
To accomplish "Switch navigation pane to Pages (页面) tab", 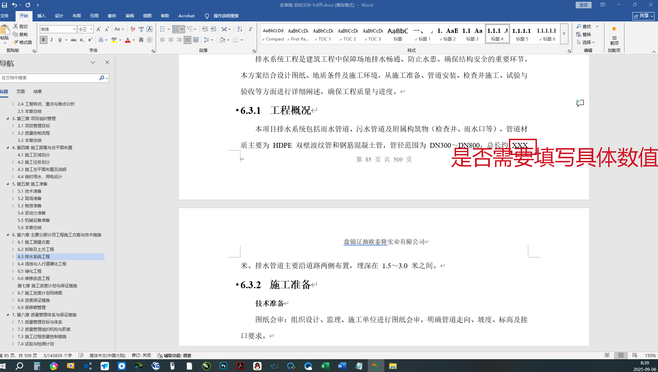I will 21,91.
